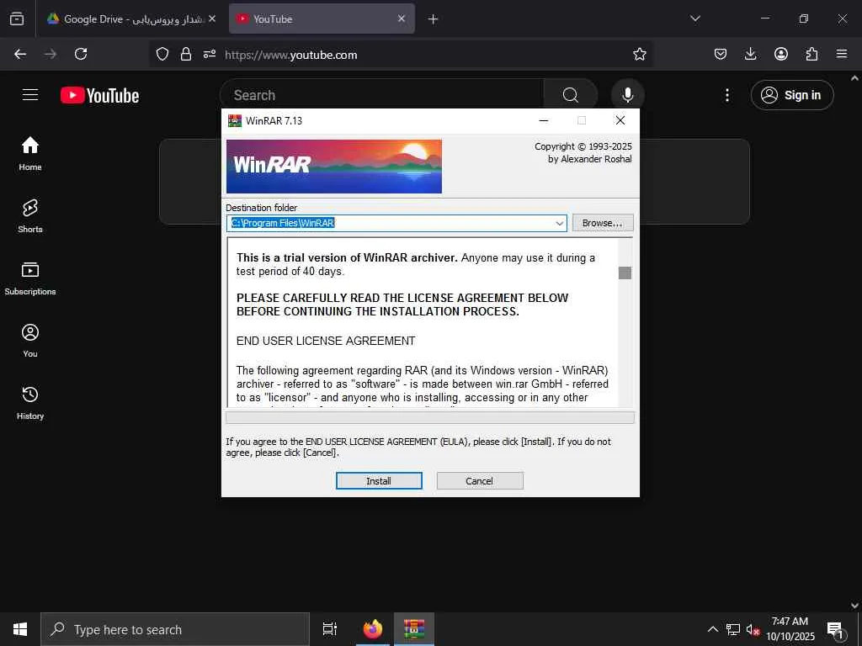Viewport: 862px width, 646px height.
Task: Open site permissions icon in address bar
Action: pyautogui.click(x=210, y=54)
